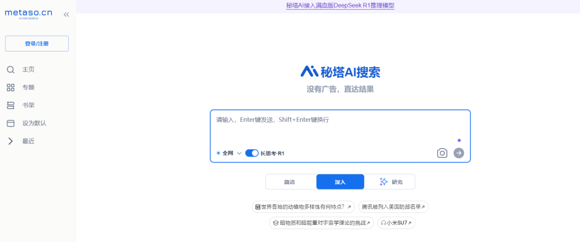
Task: Select the 简洁 mode tab
Action: click(x=291, y=182)
